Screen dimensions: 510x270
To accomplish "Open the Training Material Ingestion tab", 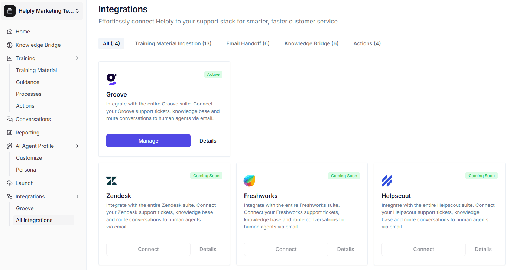I will click(173, 43).
